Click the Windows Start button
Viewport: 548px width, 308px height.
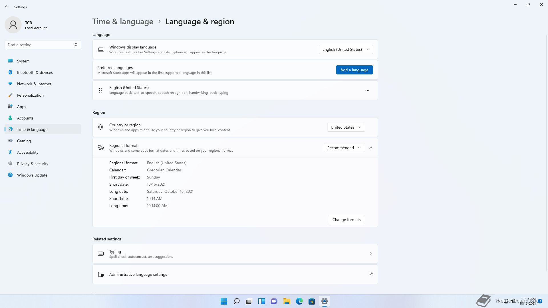224,301
